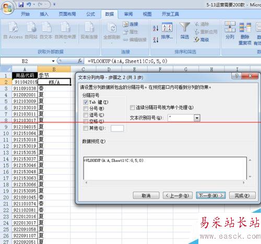Open the 视图 ribbon tab
261x244 pixels.
[147, 14]
